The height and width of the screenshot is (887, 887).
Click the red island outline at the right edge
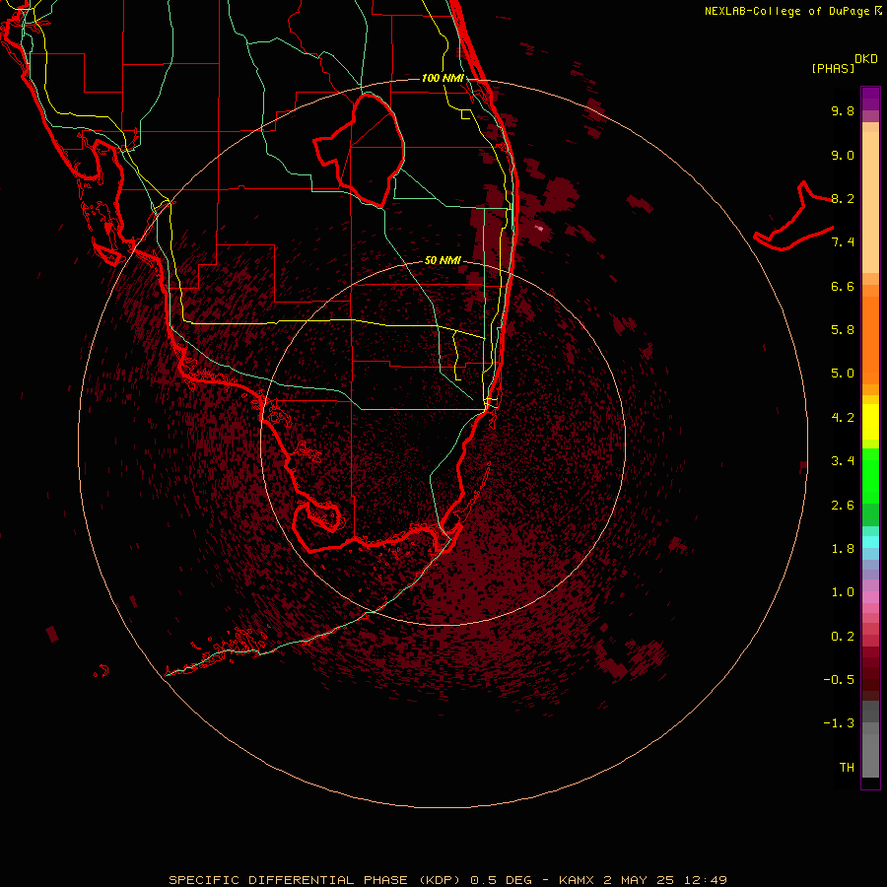coord(793,216)
